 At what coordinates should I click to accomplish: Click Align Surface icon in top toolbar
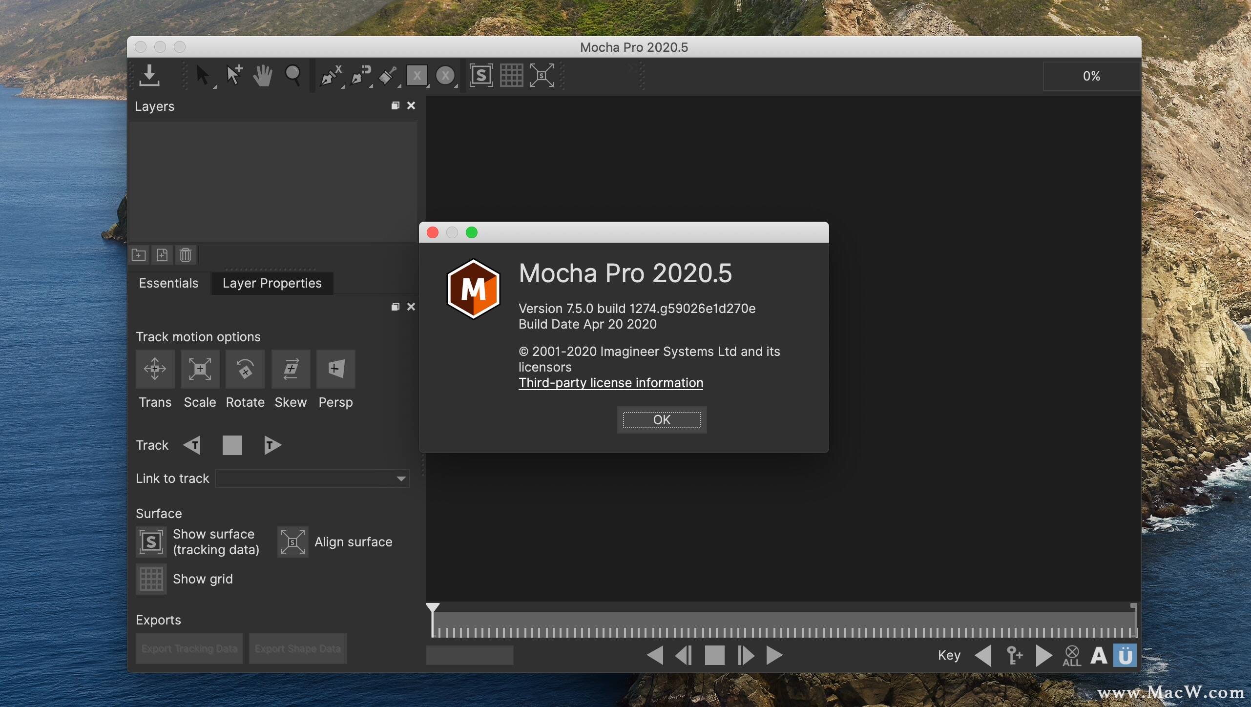(542, 75)
